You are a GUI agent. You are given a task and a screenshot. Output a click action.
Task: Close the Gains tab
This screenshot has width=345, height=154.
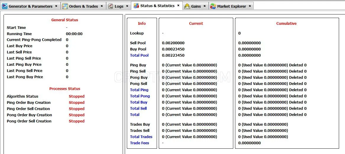[x=204, y=6]
